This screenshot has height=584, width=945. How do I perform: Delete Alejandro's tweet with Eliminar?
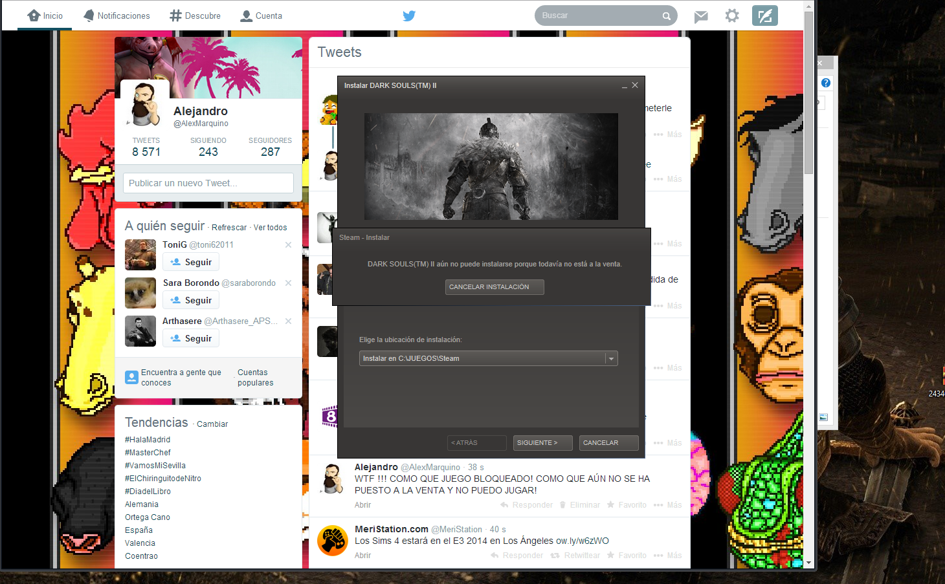580,505
